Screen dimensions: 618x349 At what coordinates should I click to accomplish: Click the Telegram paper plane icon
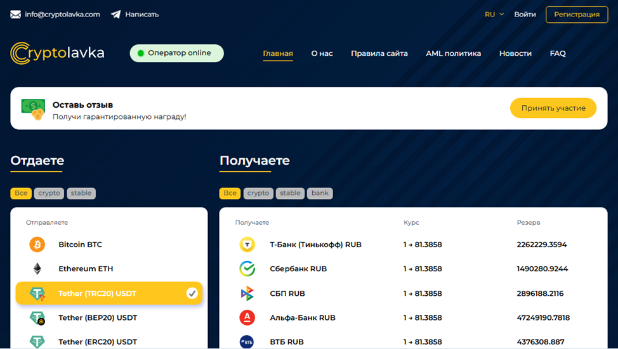click(x=115, y=15)
